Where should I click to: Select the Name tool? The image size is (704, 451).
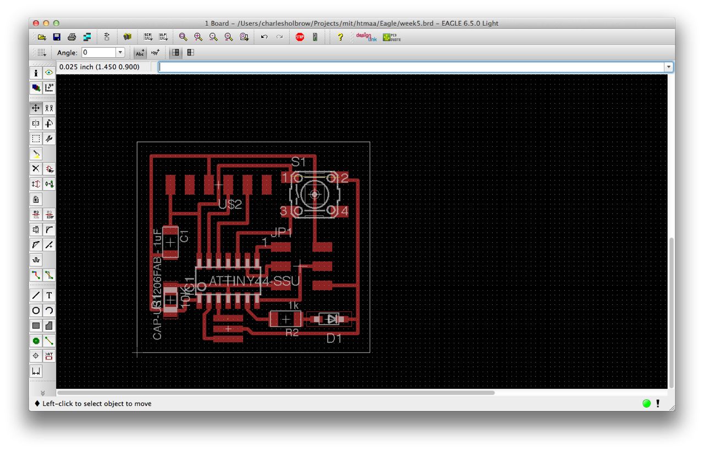(x=36, y=214)
